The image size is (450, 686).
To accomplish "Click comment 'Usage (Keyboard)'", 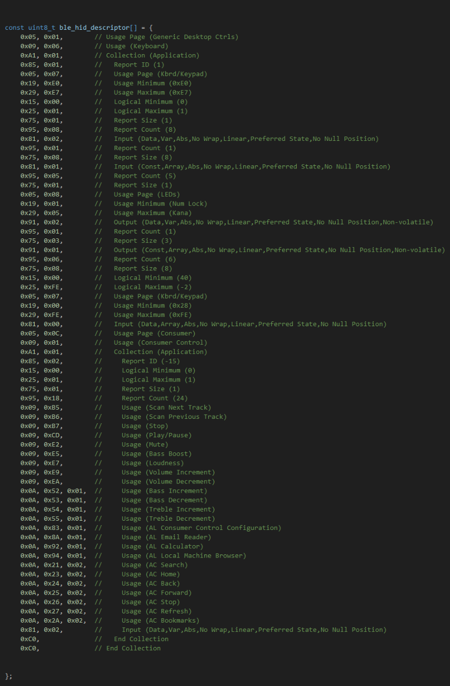I will click(x=137, y=46).
